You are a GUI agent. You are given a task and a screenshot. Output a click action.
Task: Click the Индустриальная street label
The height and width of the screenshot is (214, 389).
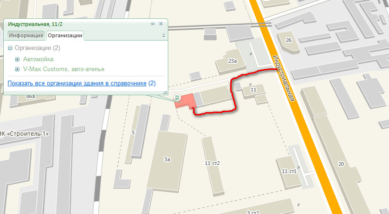point(284,78)
